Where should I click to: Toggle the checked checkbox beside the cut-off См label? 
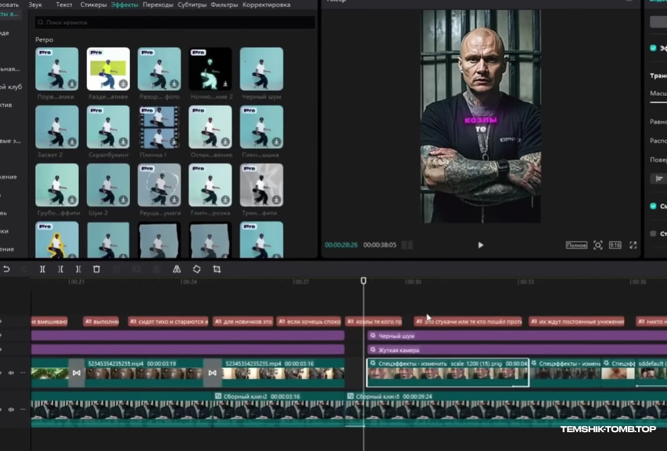(x=654, y=206)
